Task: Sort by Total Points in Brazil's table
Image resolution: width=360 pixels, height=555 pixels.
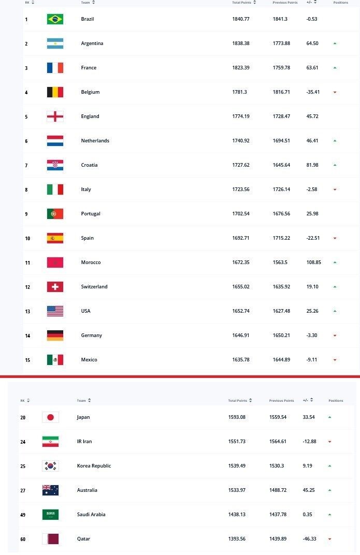Action: click(x=255, y=3)
